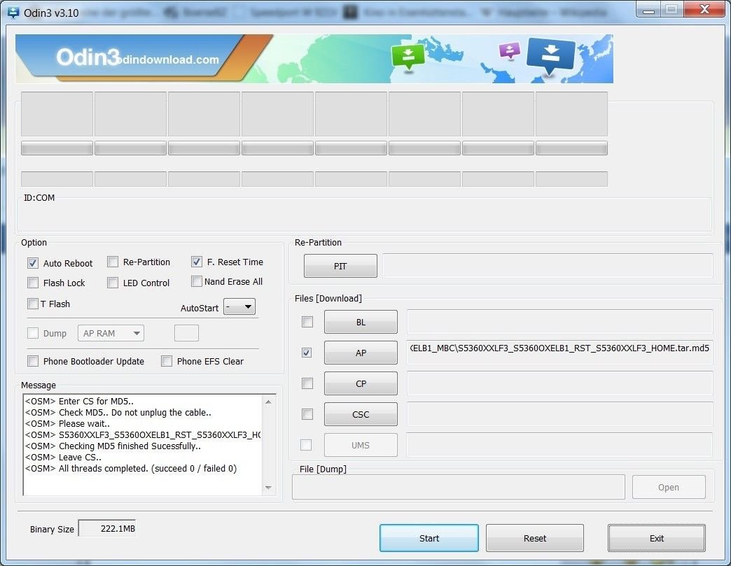Click the 'All threads completed' log line
The width and height of the screenshot is (731, 566).
tap(130, 468)
